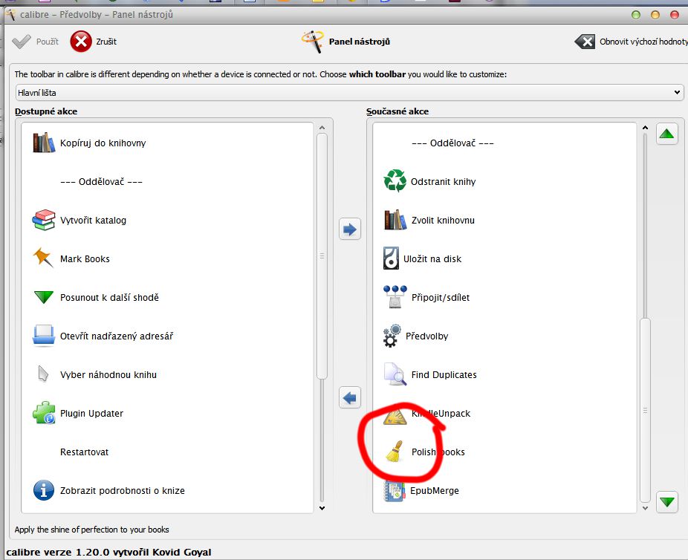Select the Zobrazit podrobnosti o knize text
This screenshot has width=688, height=560.
pos(123,490)
